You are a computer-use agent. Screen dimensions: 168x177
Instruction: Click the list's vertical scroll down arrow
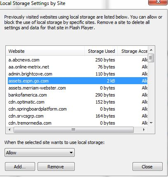151,123
